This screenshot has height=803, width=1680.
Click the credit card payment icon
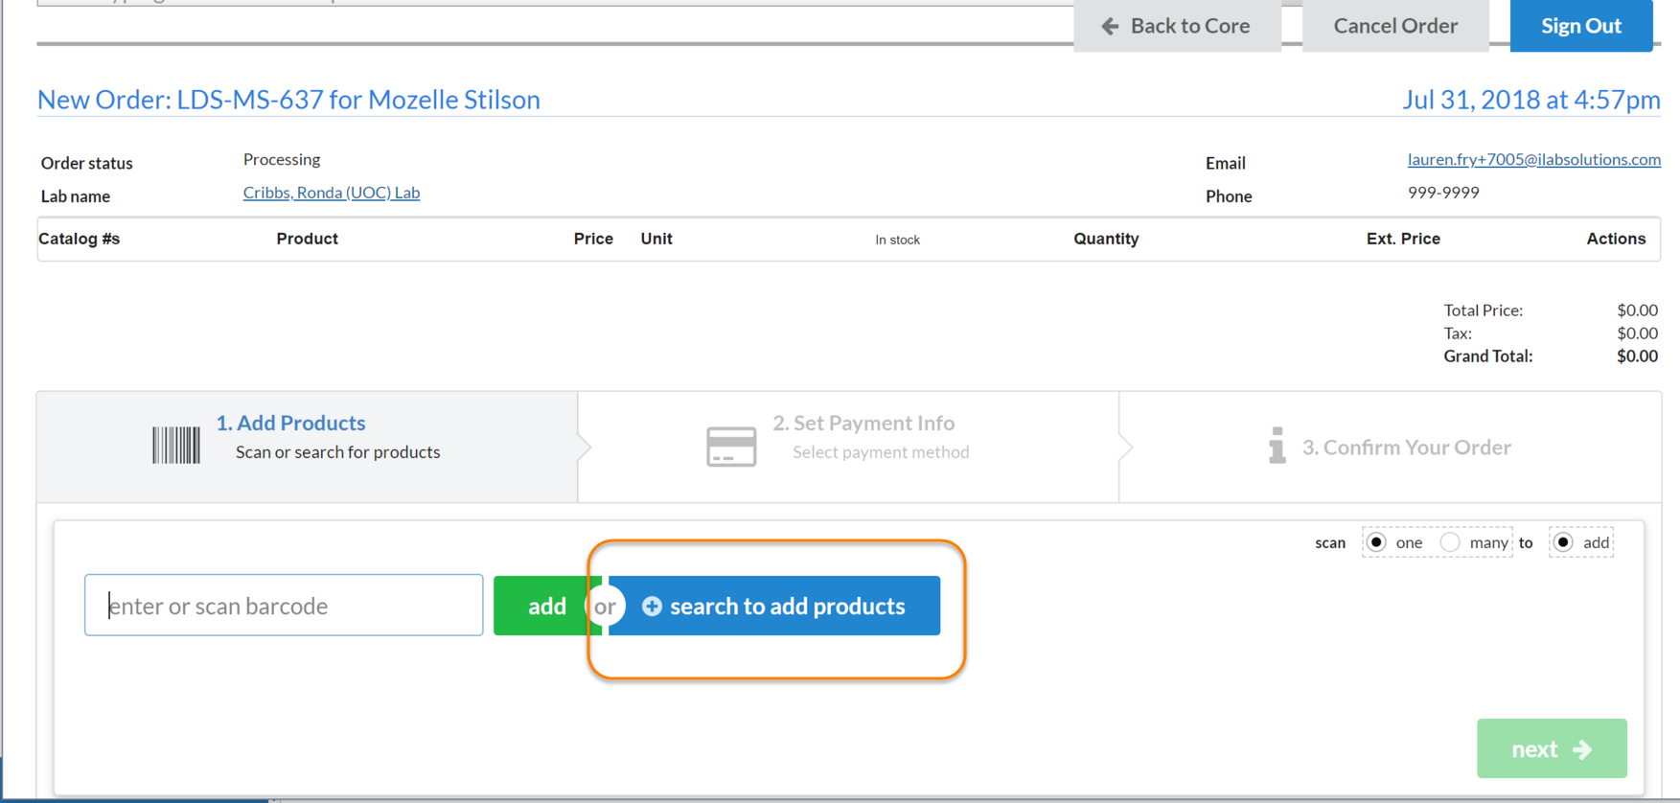click(x=731, y=447)
